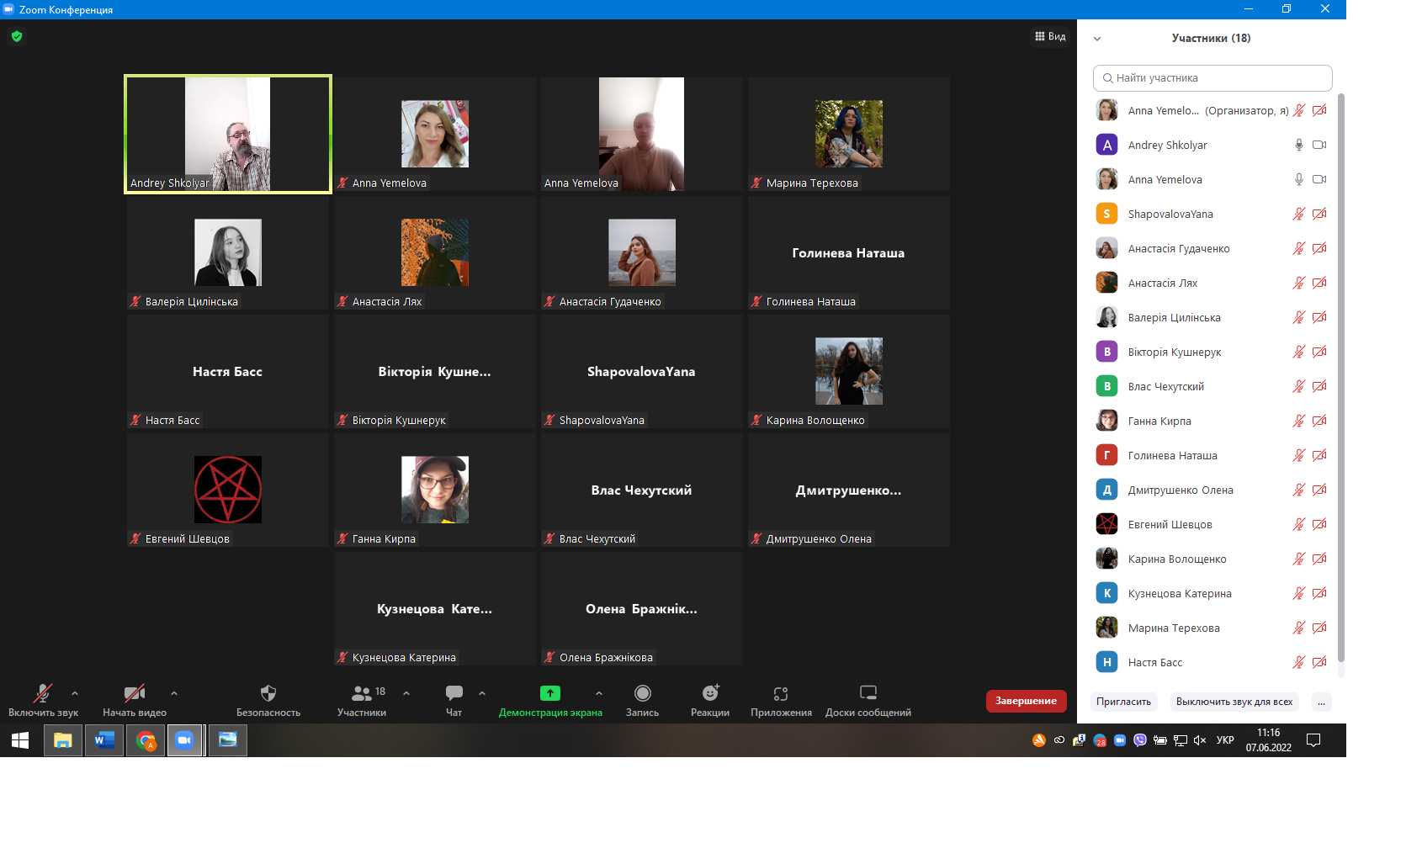Expand the video options arrow next to the camera
Viewport: 1422px width, 848px height.
tap(174, 693)
